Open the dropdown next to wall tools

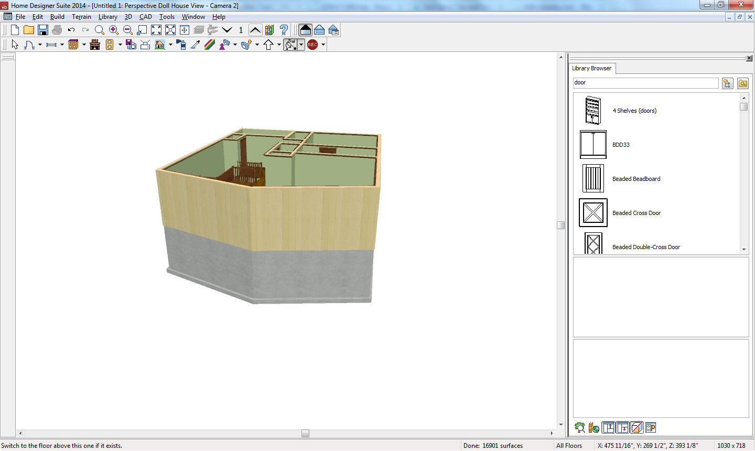click(62, 45)
